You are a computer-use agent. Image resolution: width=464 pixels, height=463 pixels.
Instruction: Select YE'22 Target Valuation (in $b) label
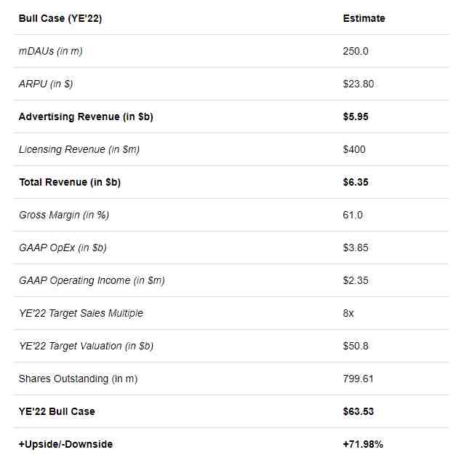point(86,346)
